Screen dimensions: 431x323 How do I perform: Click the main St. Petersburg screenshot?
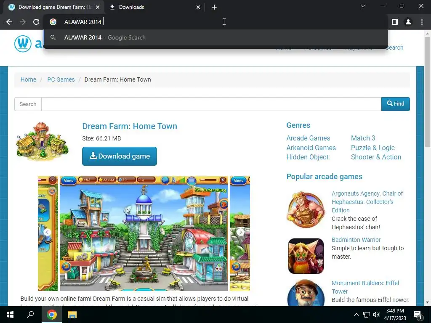(x=144, y=233)
